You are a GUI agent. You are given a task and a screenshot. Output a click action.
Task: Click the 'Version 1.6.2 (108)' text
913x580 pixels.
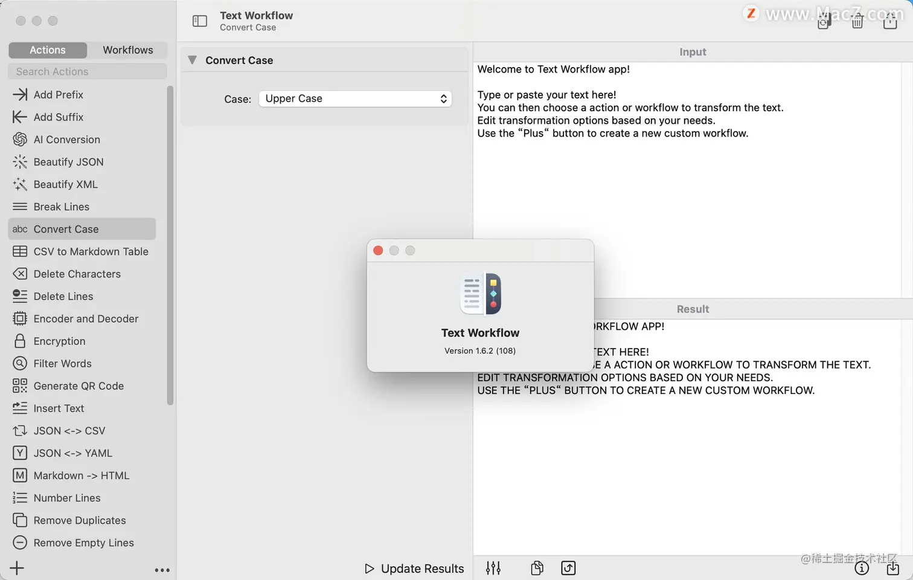coord(480,350)
